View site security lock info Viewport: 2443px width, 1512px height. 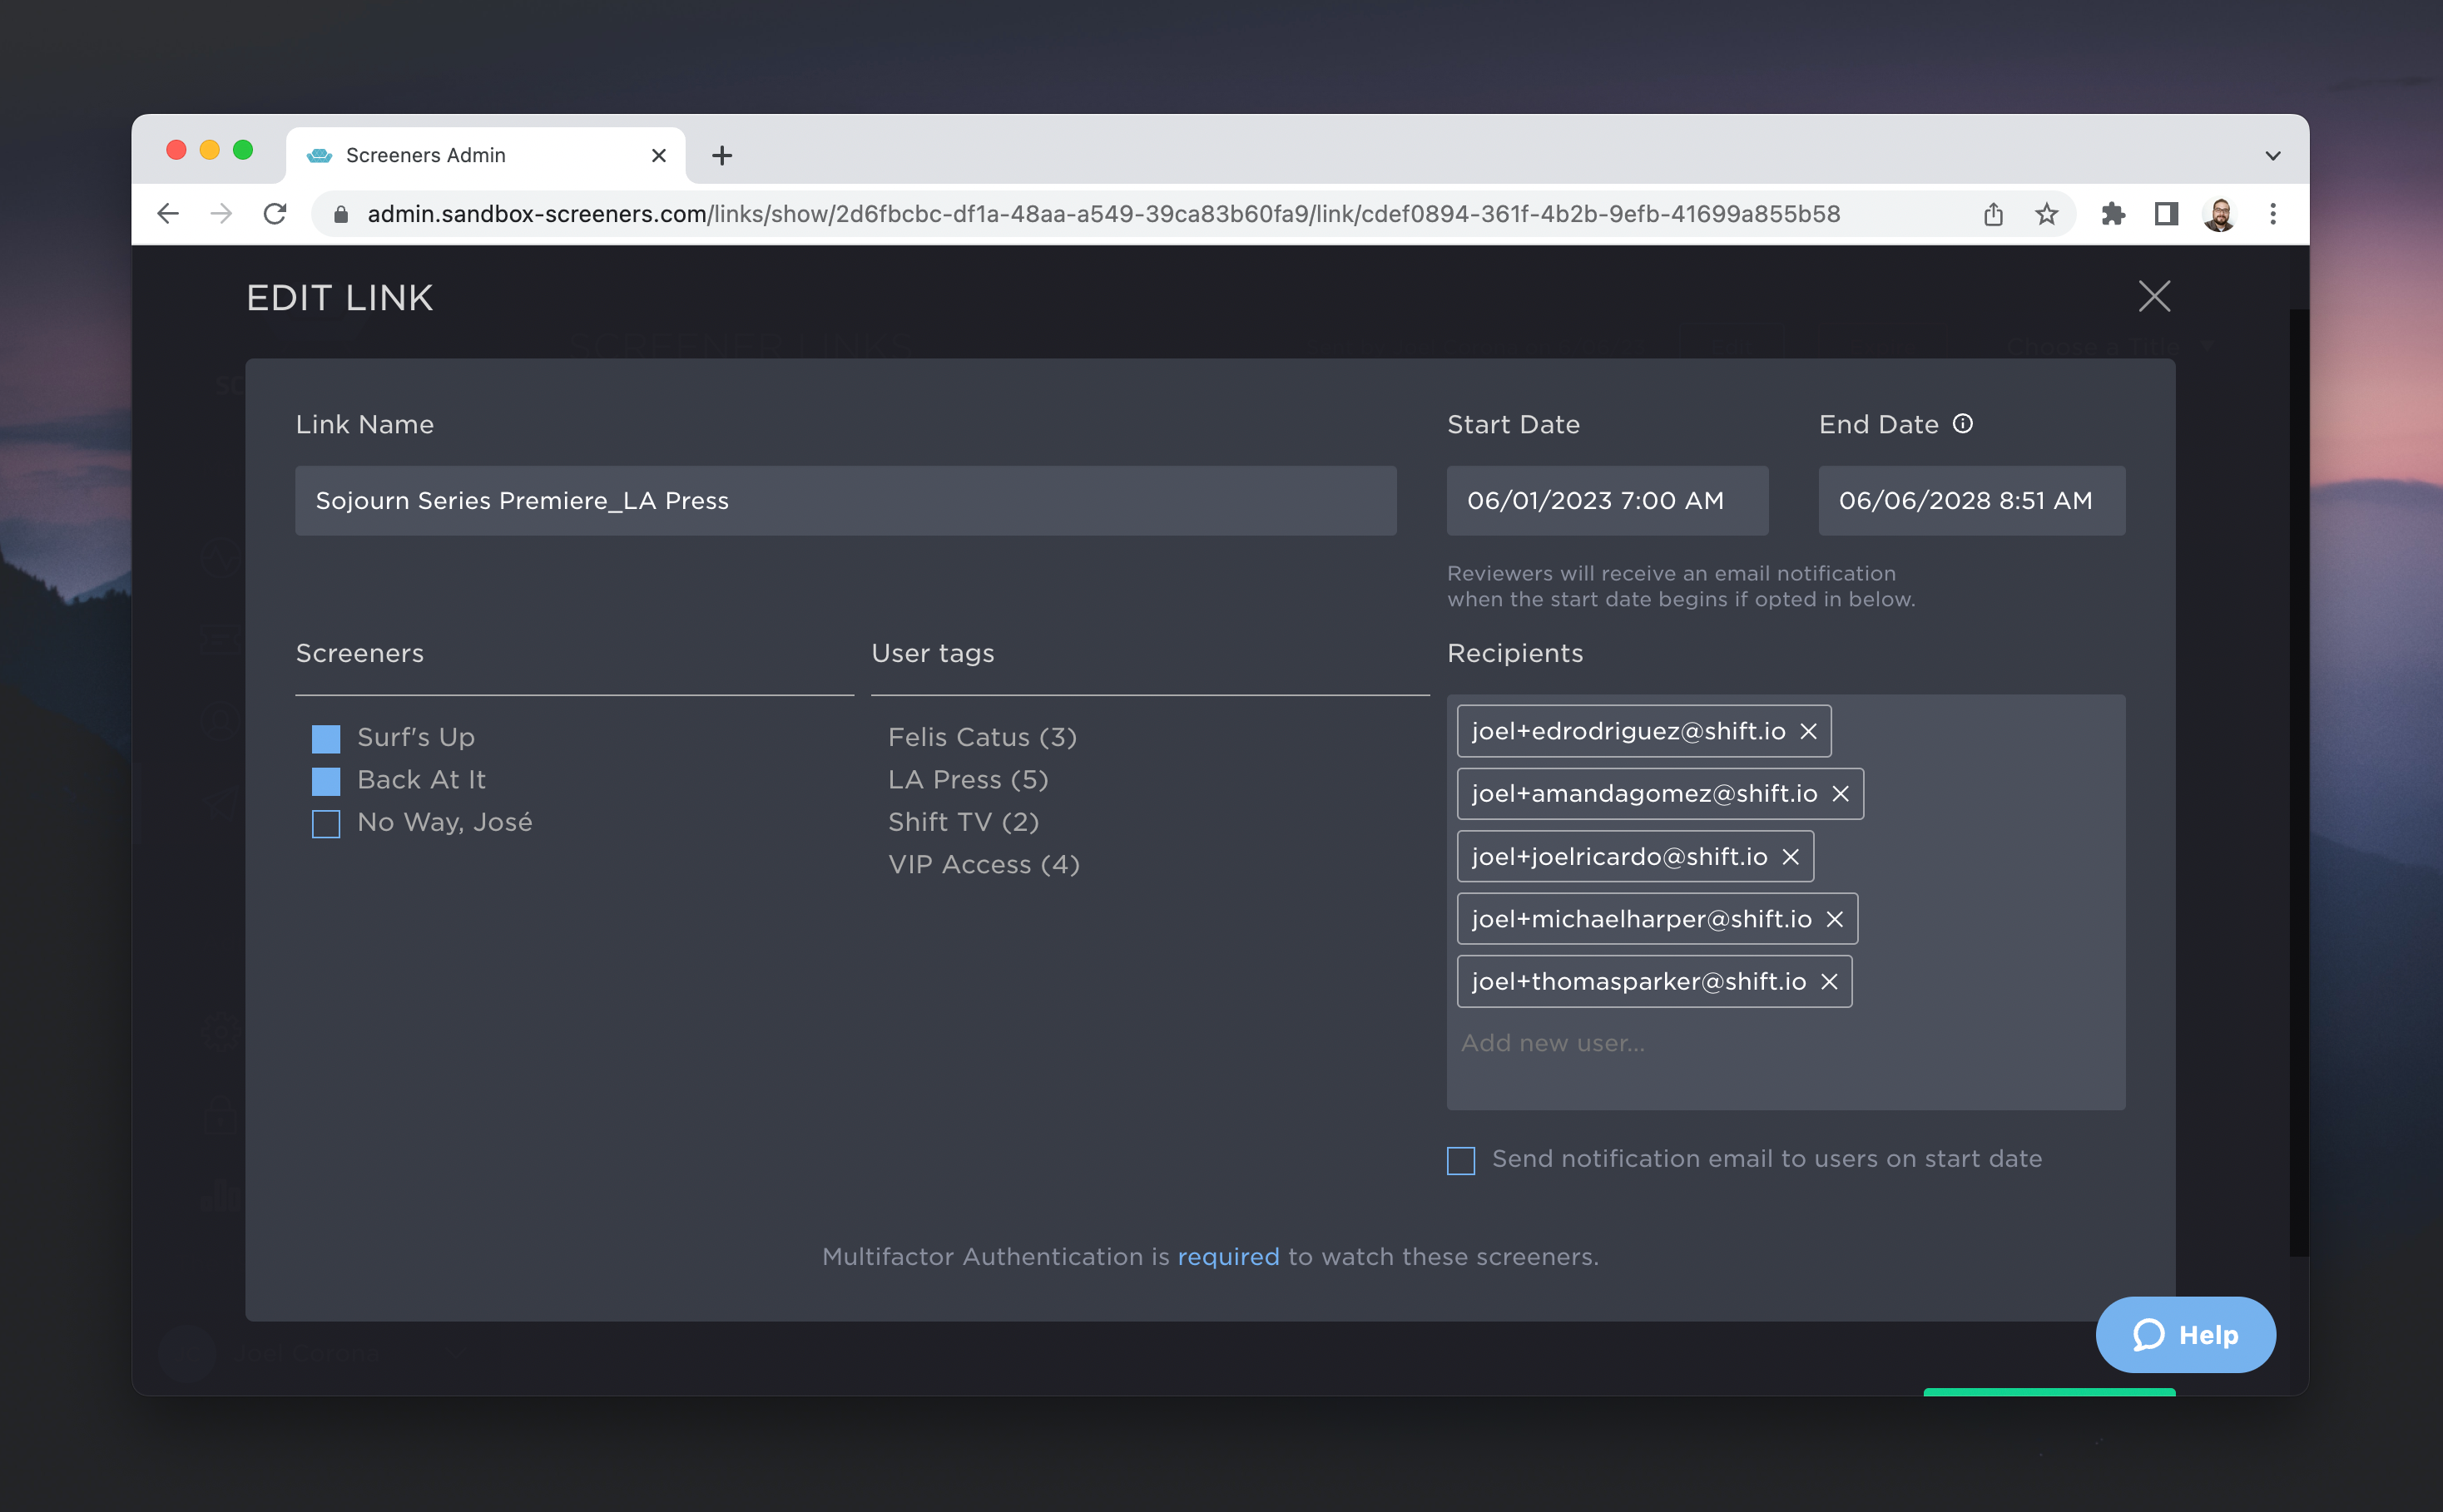point(340,214)
